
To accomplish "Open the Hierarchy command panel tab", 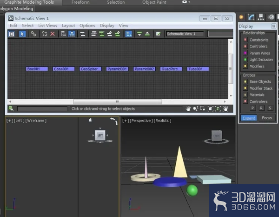I will [261, 17].
